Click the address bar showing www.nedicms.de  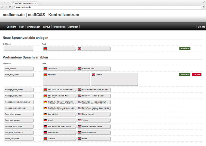coord(107,7)
